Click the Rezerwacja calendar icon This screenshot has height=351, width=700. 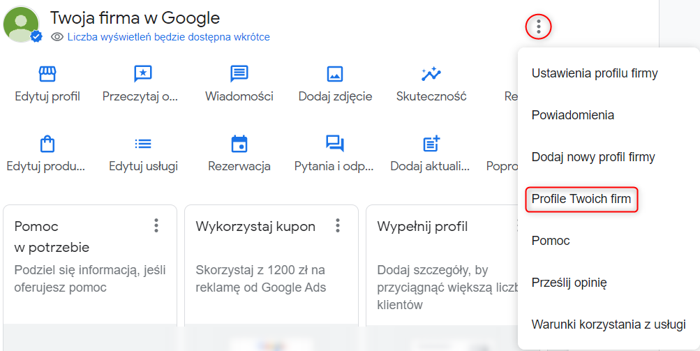[x=239, y=144]
